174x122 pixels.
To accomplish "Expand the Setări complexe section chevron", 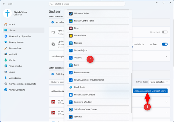I will [x=166, y=56].
